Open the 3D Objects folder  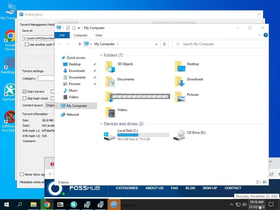[119, 67]
